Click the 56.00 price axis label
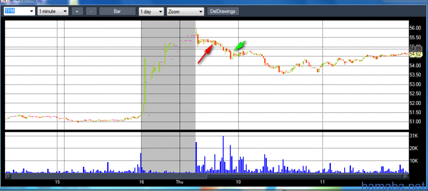Image resolution: width=428 pixels, height=191 pixels. (x=415, y=28)
